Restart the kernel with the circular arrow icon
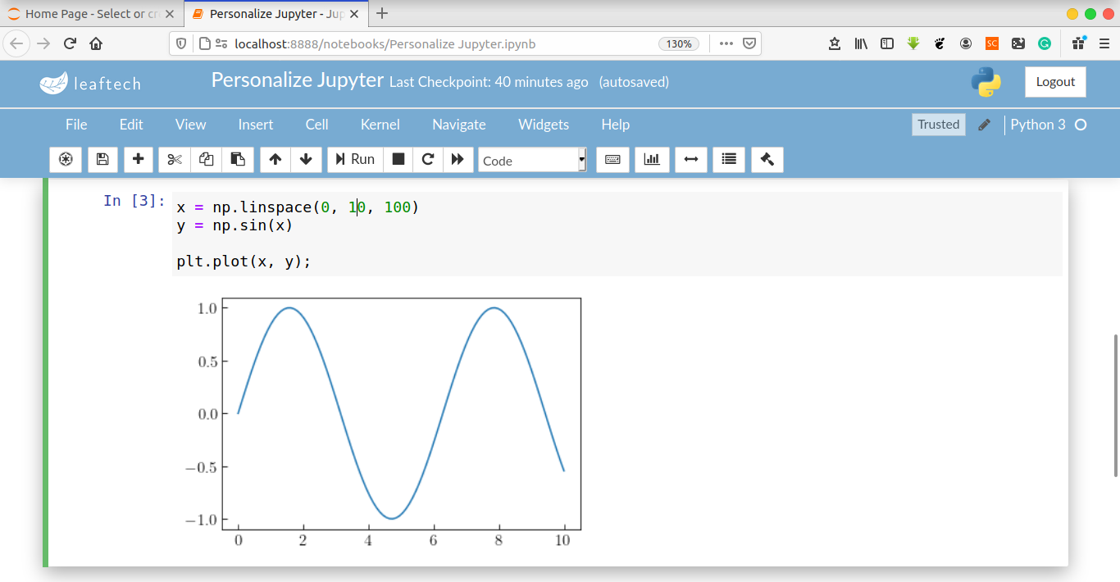This screenshot has width=1120, height=582. click(x=428, y=160)
